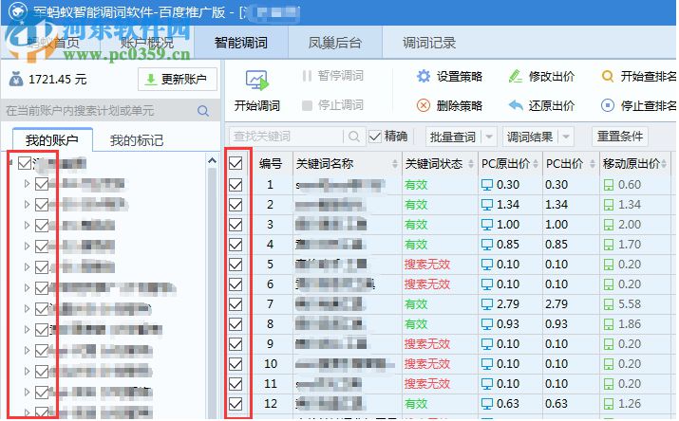The width and height of the screenshot is (679, 421).
Task: Click the Reset Conditions (重置条件) button
Action: point(620,137)
